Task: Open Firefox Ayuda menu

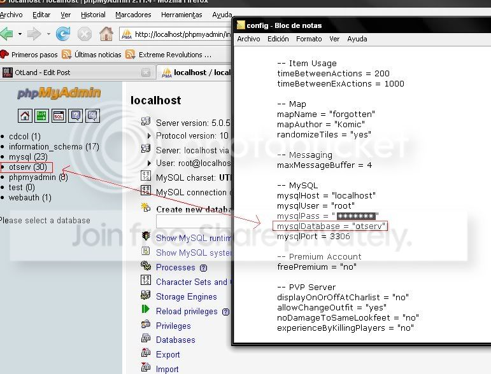Action: point(222,15)
